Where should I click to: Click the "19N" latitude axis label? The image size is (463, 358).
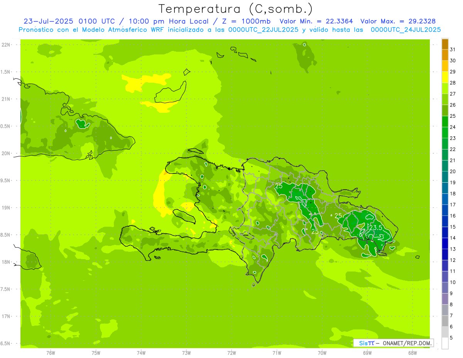coord(6,208)
